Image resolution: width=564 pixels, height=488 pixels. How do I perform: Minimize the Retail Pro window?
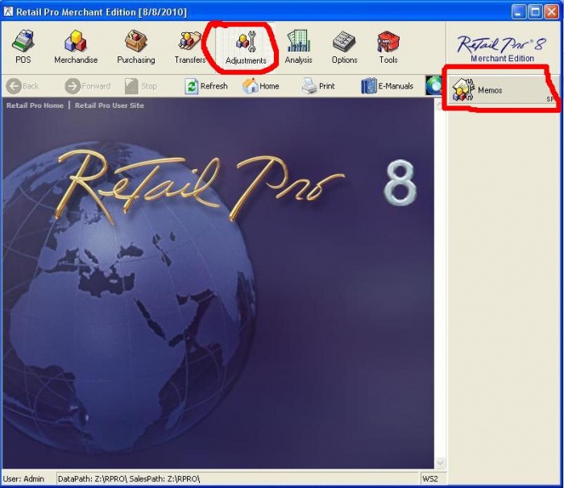pos(518,12)
